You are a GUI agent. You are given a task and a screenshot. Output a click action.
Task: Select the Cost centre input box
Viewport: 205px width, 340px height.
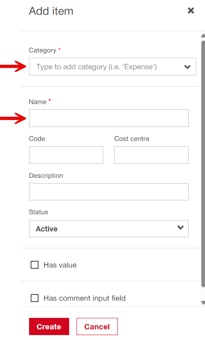(151, 155)
